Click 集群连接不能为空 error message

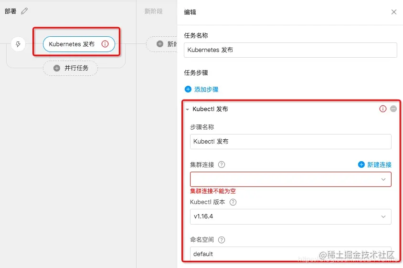(x=213, y=191)
